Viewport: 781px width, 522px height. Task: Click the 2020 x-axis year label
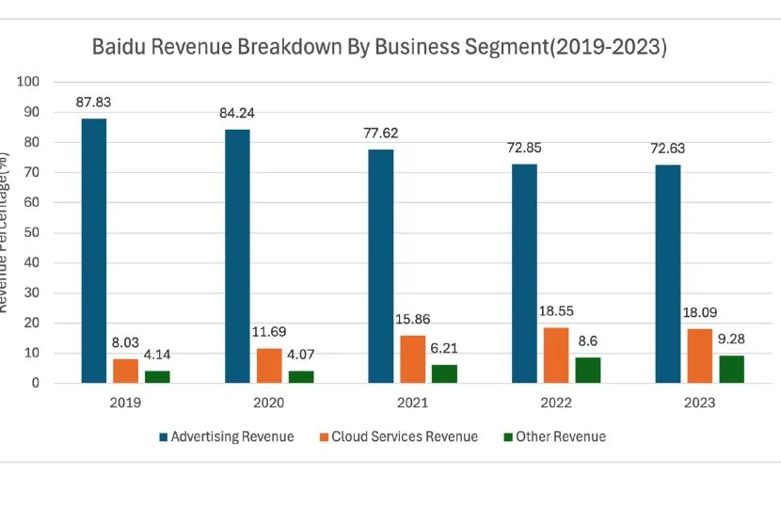click(x=269, y=403)
